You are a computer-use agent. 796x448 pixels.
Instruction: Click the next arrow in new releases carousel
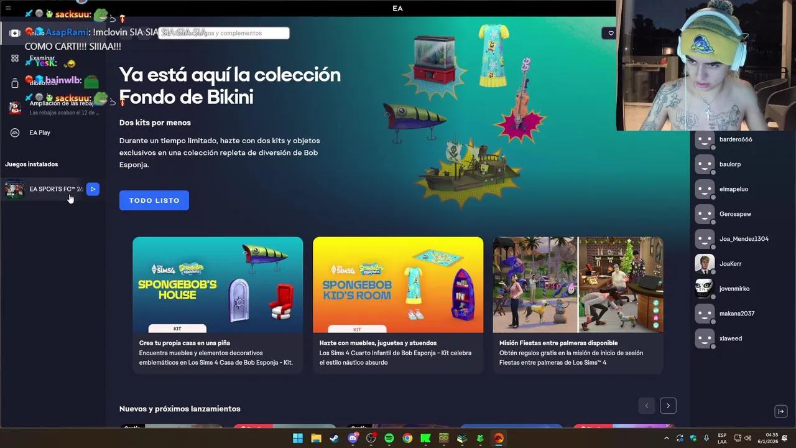tap(668, 406)
